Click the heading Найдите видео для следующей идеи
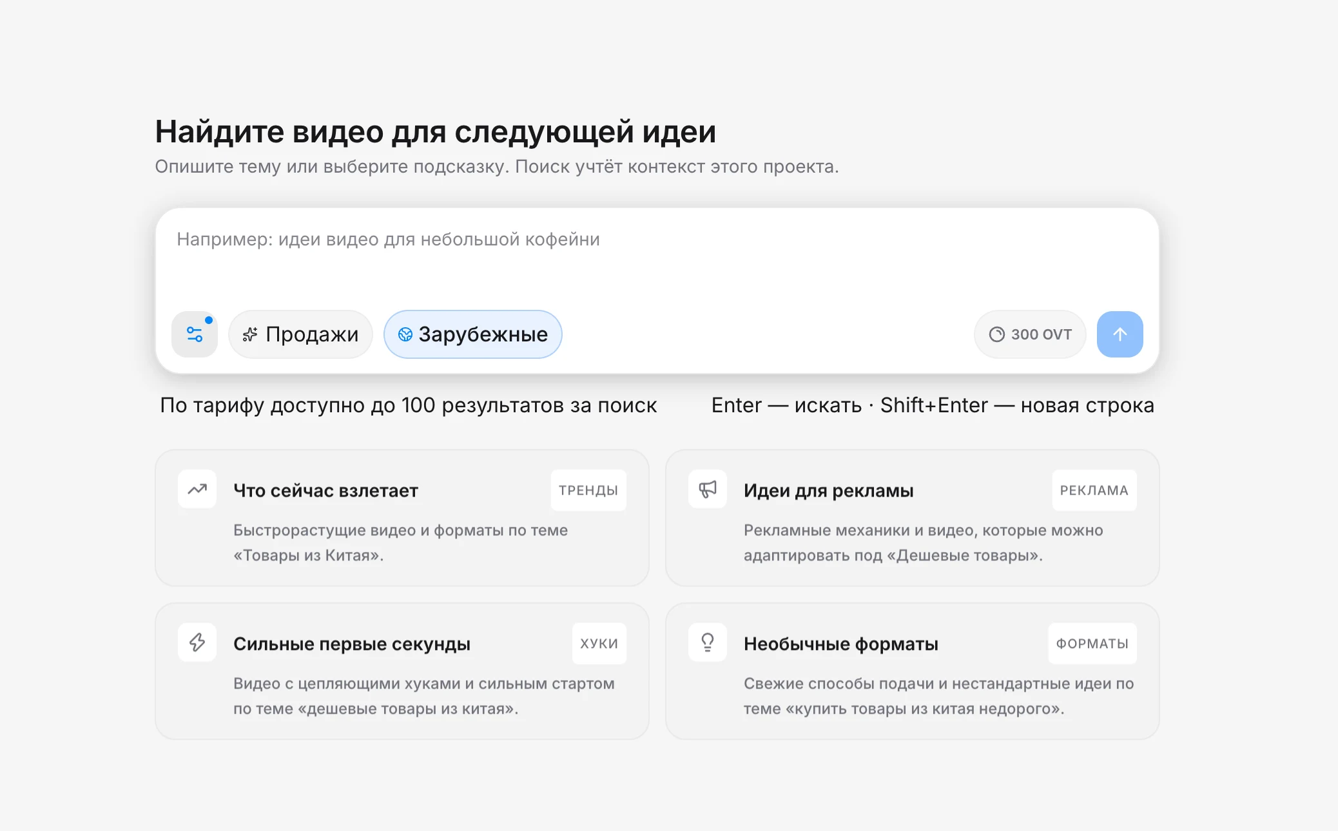 tap(436, 131)
